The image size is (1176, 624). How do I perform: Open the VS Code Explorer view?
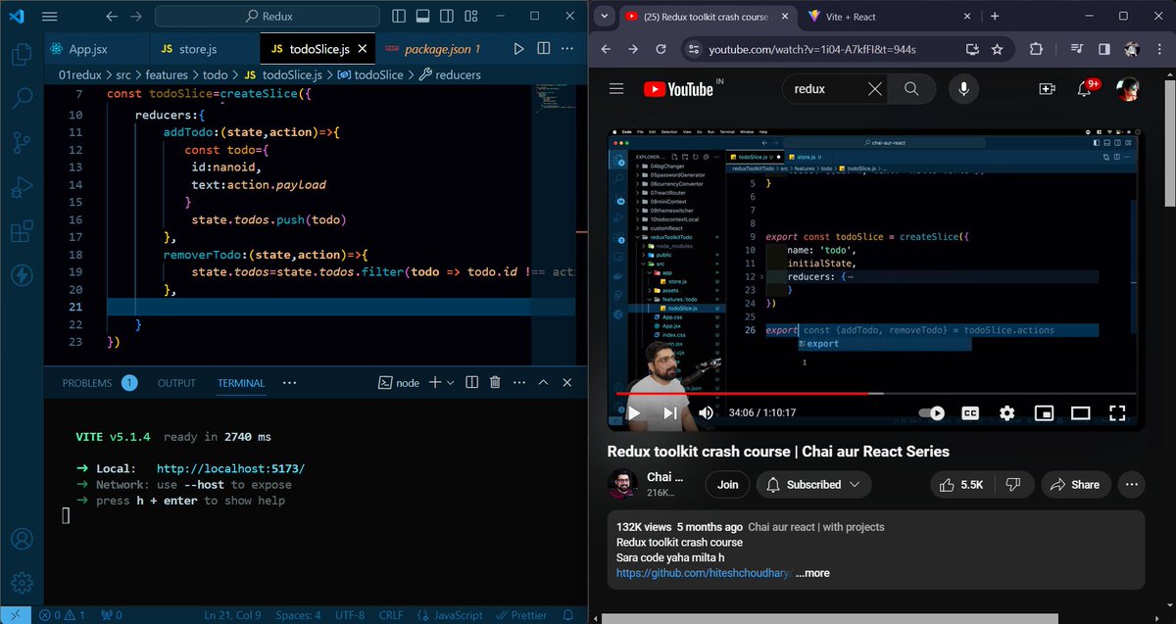(x=22, y=52)
